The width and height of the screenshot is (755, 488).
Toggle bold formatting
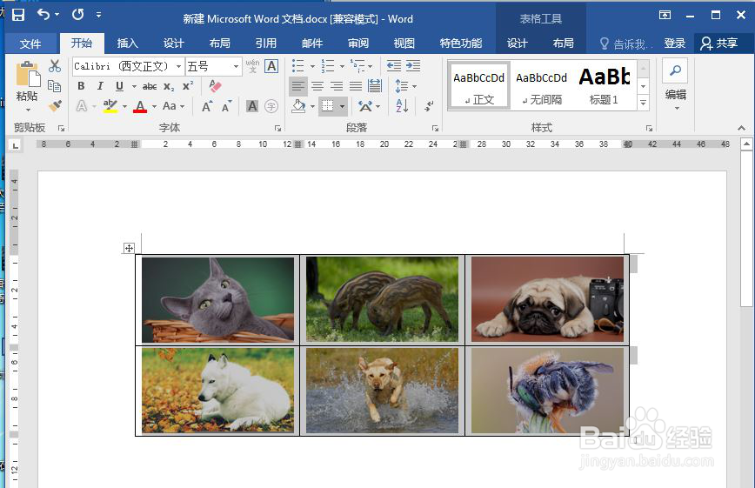pos(81,86)
